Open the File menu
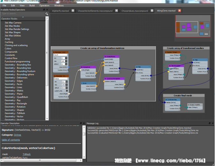 point(4,5)
